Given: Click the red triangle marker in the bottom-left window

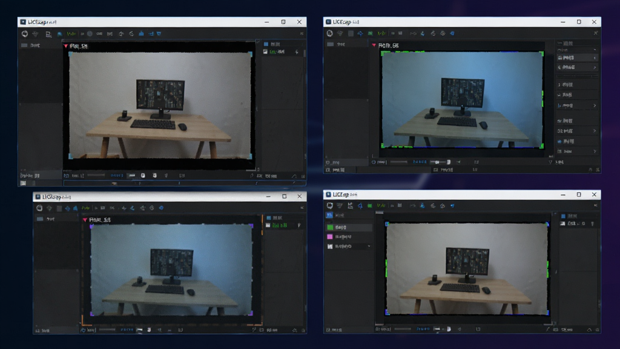Looking at the screenshot, I should point(85,220).
